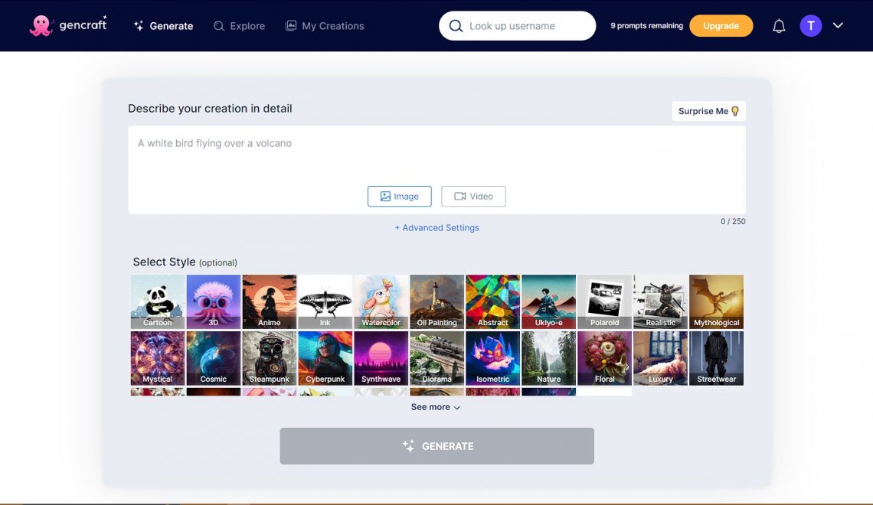Expand the account menu chevron
This screenshot has height=505, width=873.
(837, 25)
